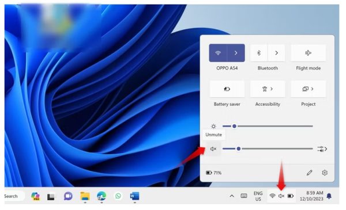Open sound output device selector icon
The height and width of the screenshot is (210, 346).
click(322, 149)
